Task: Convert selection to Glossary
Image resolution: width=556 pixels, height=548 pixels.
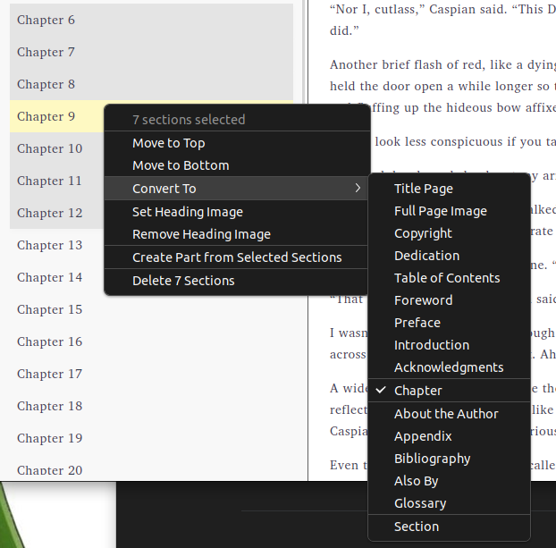Action: pos(450,503)
